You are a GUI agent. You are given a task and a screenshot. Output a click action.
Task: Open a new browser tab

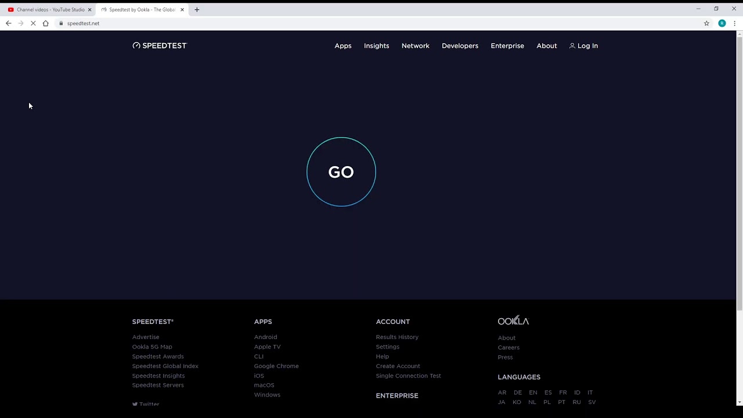click(x=197, y=9)
